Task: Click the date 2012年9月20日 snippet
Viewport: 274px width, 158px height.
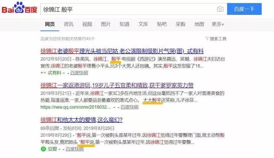Action: point(56,59)
